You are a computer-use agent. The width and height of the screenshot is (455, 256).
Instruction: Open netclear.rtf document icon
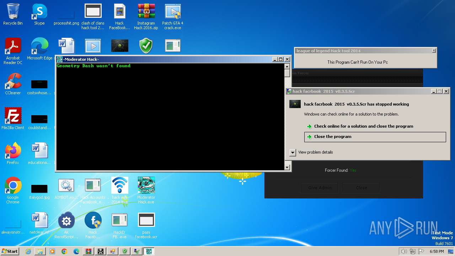click(x=39, y=223)
